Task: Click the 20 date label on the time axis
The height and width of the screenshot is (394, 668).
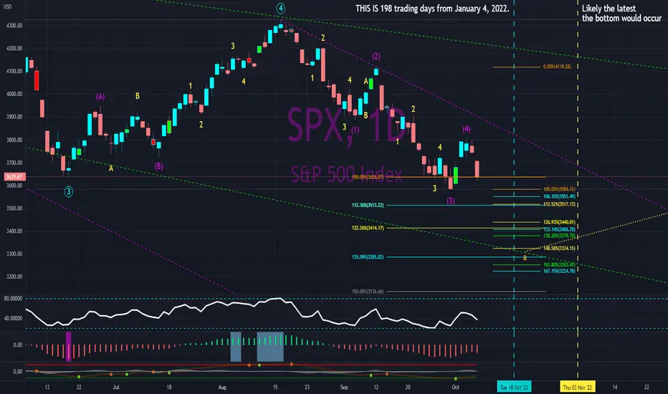Action: [408, 387]
